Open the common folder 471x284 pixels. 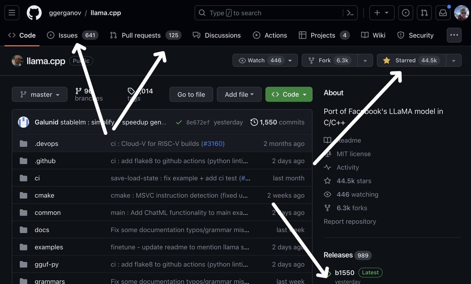point(47,213)
